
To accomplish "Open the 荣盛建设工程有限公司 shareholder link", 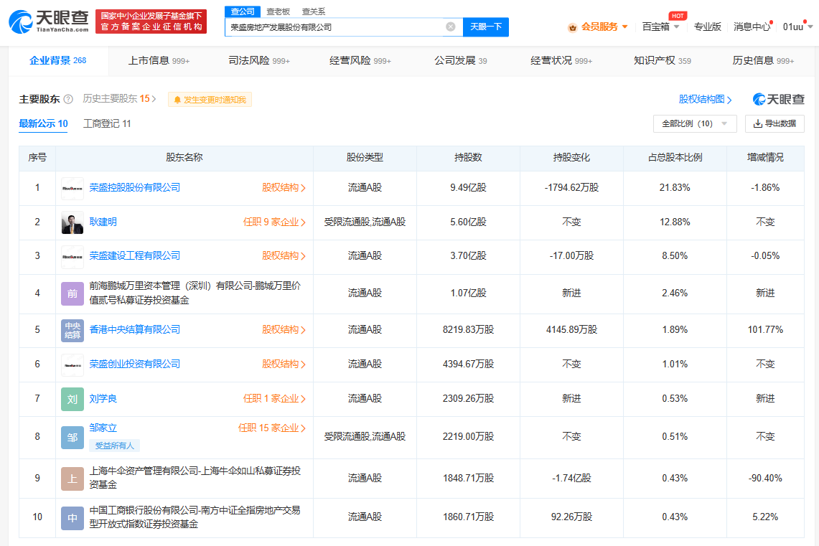I will point(135,255).
